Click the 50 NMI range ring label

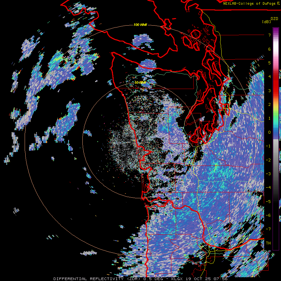tap(140, 83)
